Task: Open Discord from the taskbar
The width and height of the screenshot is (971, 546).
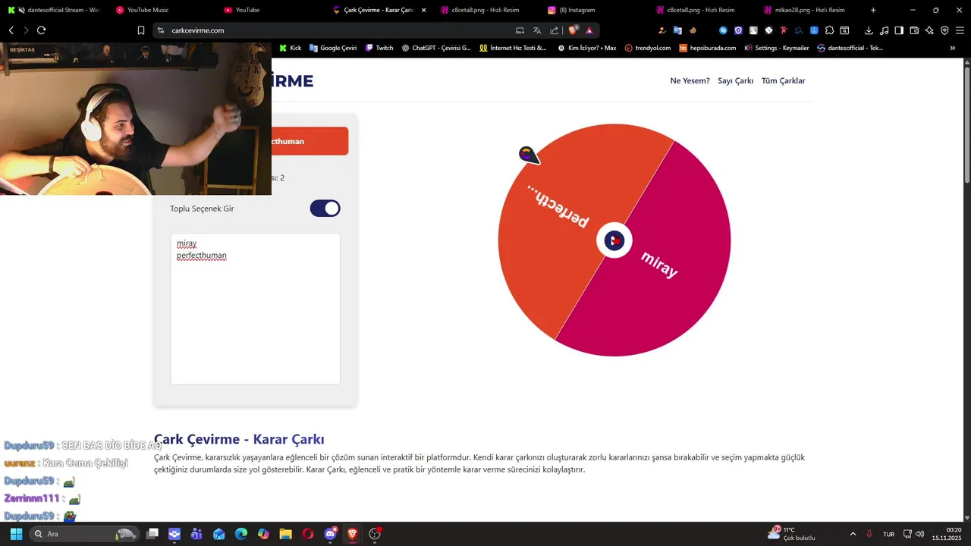Action: pos(330,534)
